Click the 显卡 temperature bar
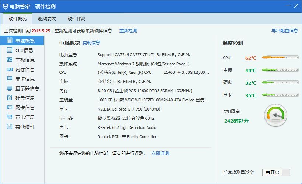Screen dimensions: 302x184 click(x=280, y=95)
